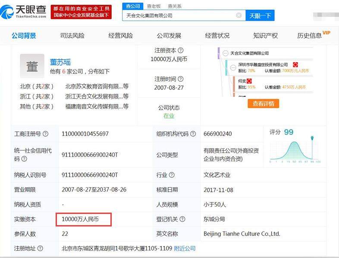This screenshot has width=339, height=258.
Task: Click 附近公司 link
Action: point(185,248)
